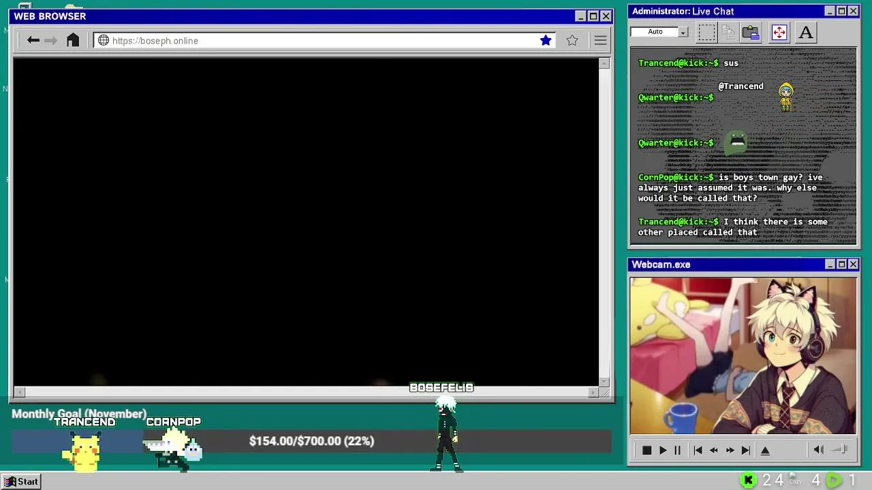Click the "Trancend@kick:~$ sus" chat line

tap(688, 63)
